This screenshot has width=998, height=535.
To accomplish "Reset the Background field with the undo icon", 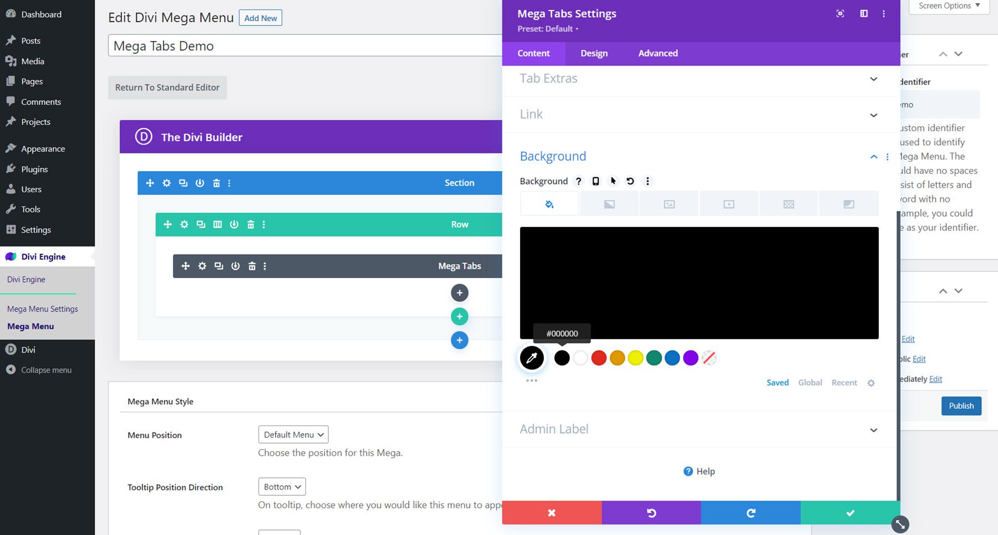I will coord(630,181).
